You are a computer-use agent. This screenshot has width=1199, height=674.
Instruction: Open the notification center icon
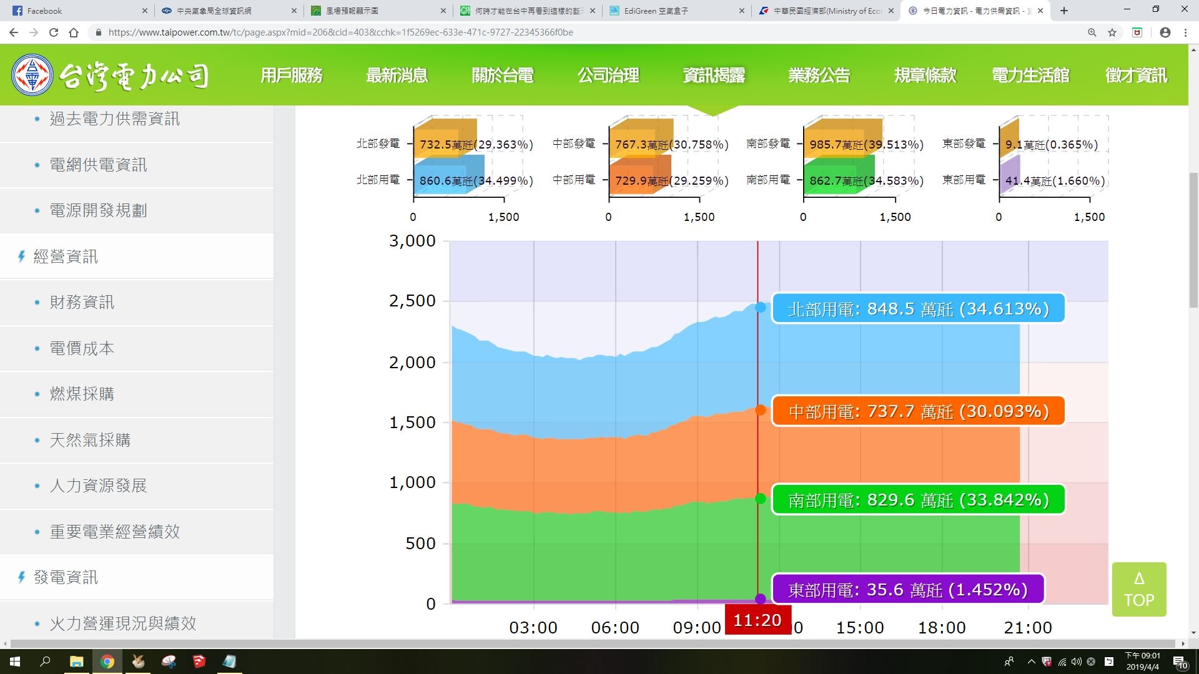coord(1180,662)
